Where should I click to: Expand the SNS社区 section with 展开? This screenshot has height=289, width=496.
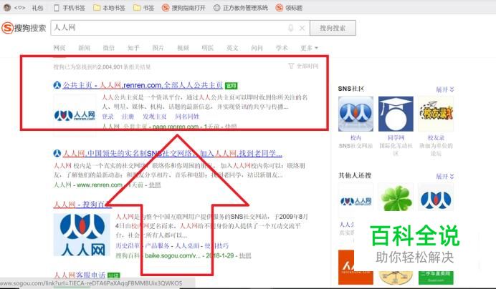[x=445, y=89]
